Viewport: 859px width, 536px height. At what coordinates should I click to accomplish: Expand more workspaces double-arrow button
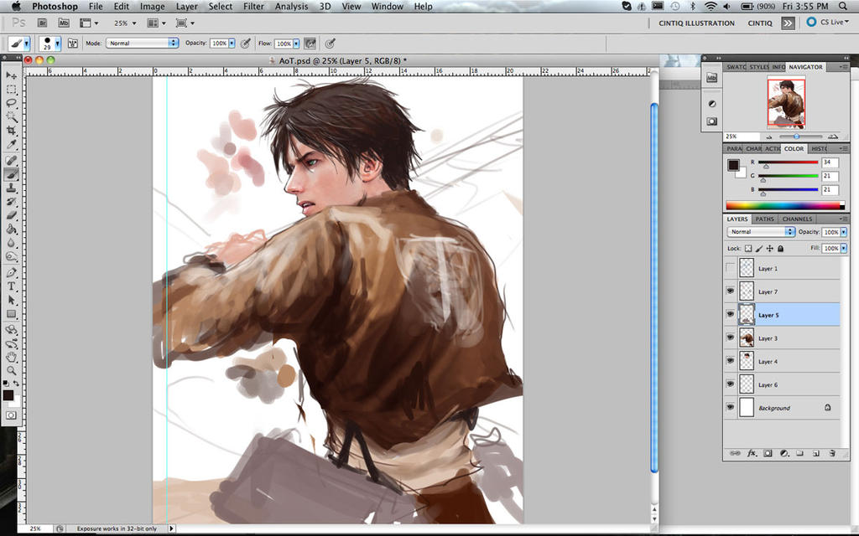point(788,23)
